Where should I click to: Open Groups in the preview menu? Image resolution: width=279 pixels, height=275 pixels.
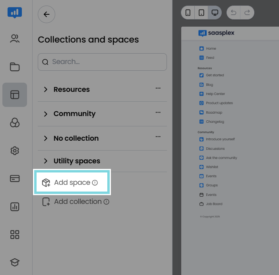point(212,185)
